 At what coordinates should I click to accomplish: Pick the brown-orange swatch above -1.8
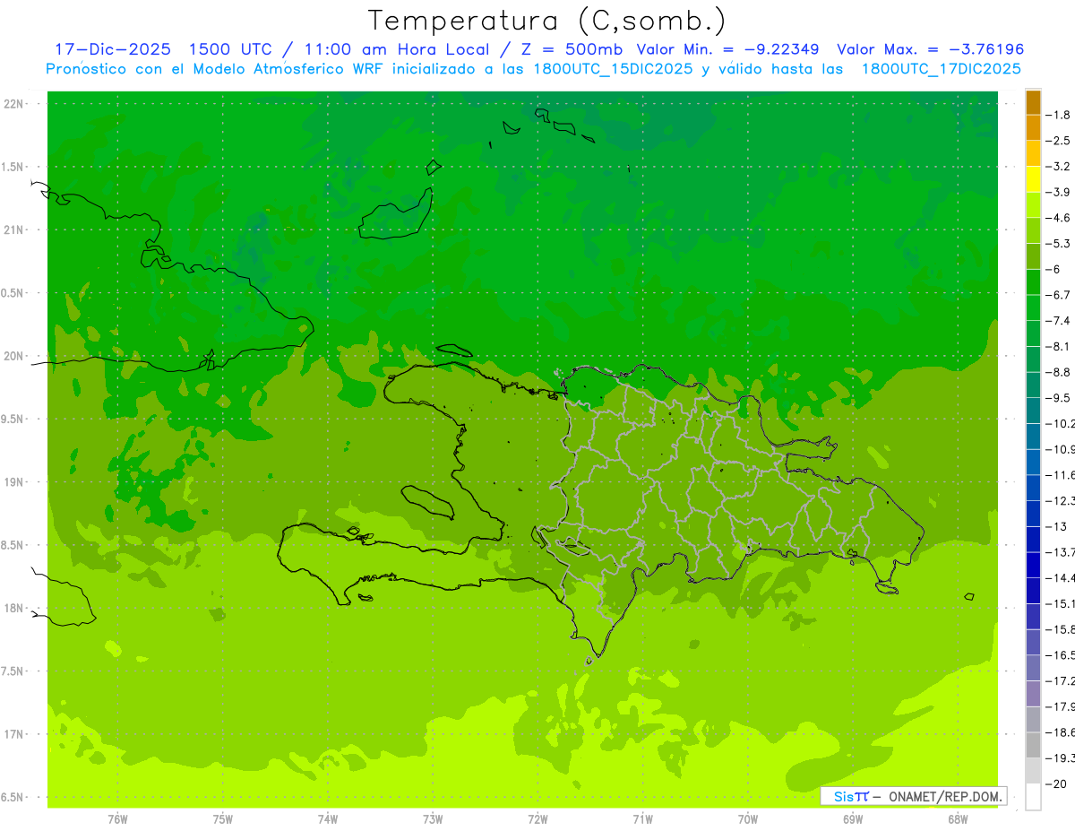(x=1033, y=102)
